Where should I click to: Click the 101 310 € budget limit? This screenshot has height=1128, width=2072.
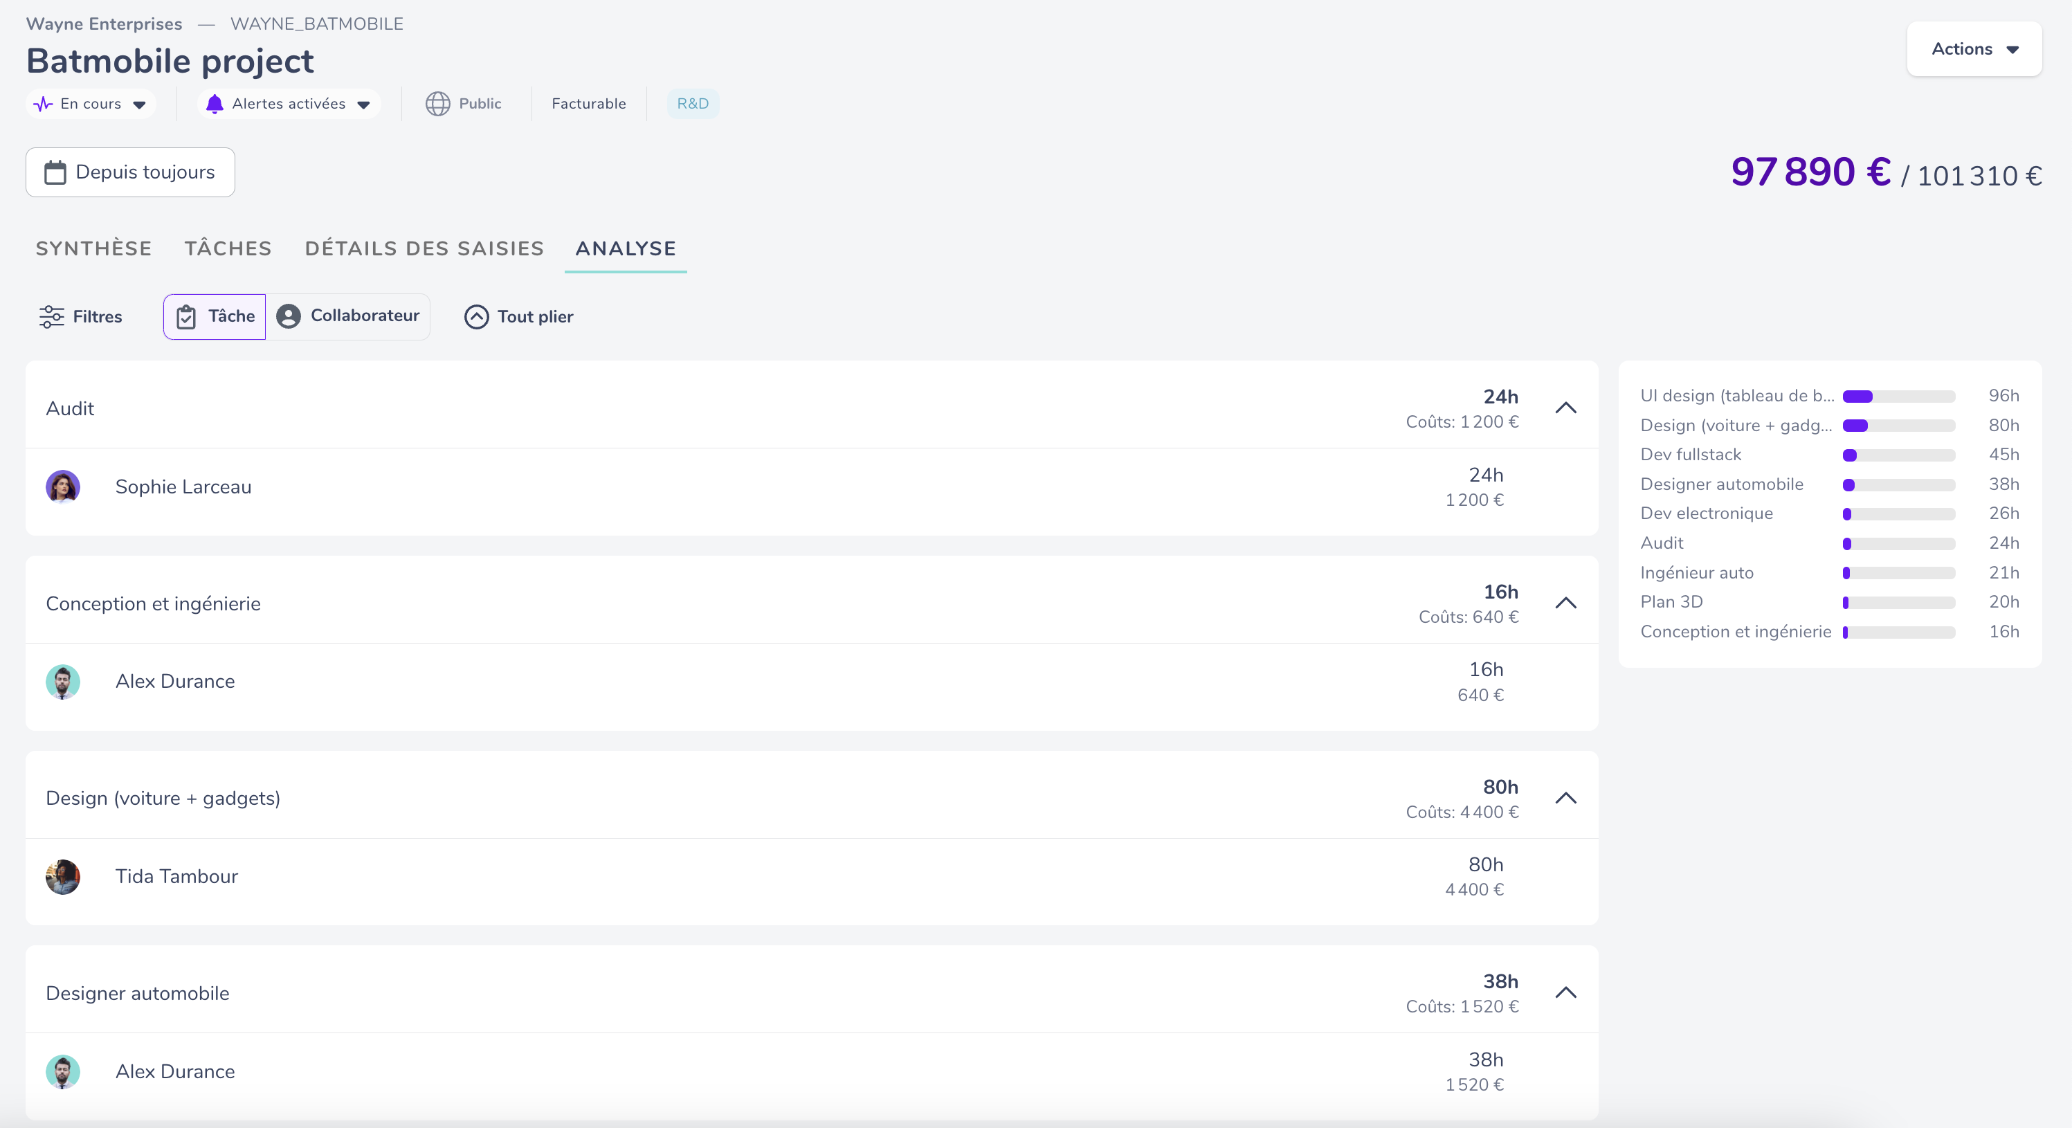1979,176
